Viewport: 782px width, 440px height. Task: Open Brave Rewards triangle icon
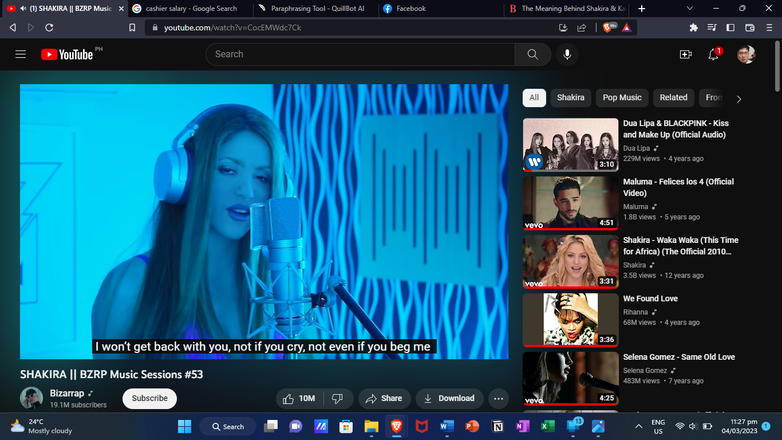coord(627,27)
